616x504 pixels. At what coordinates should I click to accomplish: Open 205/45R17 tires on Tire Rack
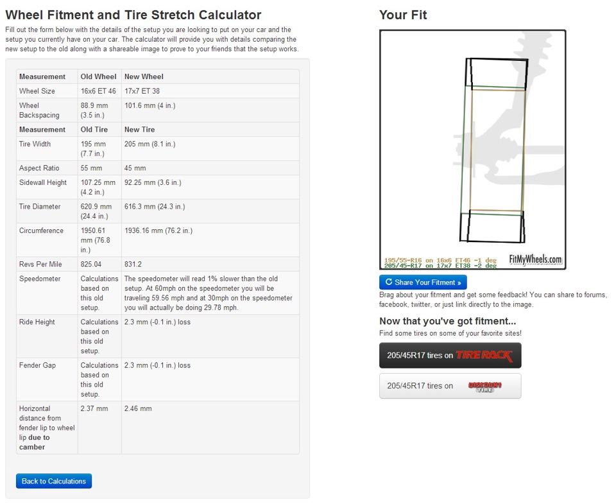(x=450, y=356)
